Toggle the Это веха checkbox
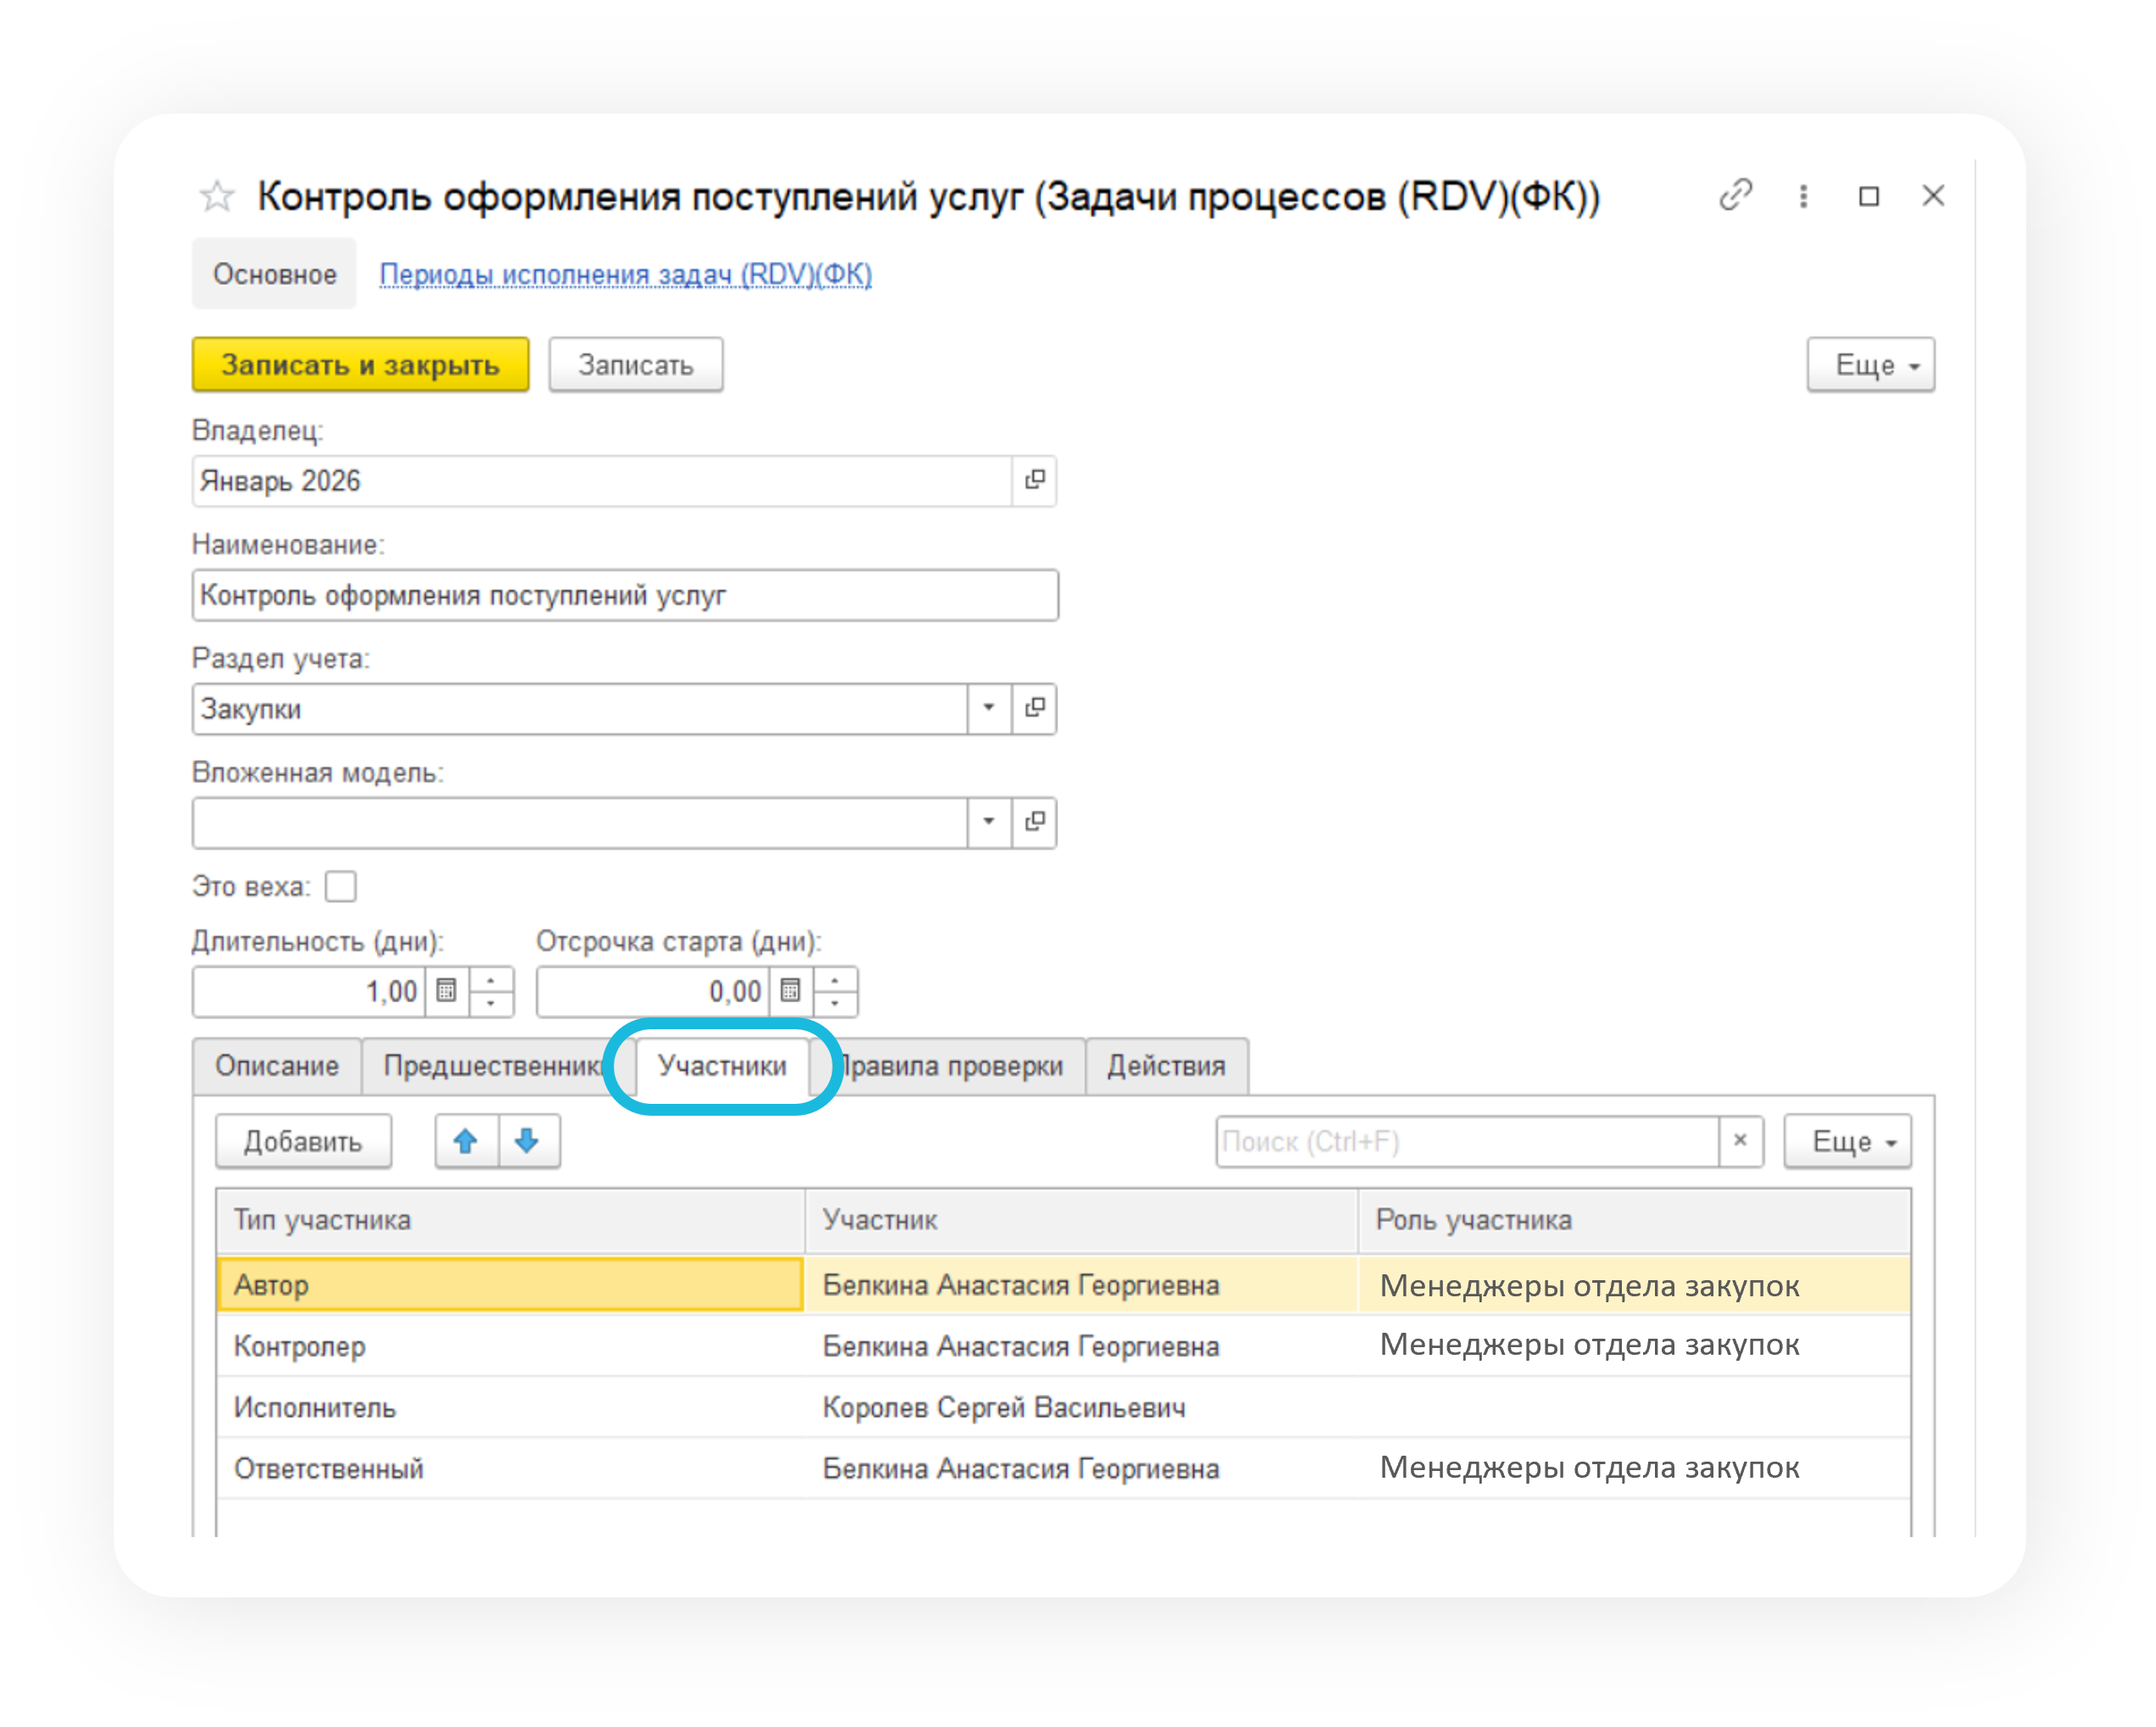2156x1727 pixels. [341, 887]
